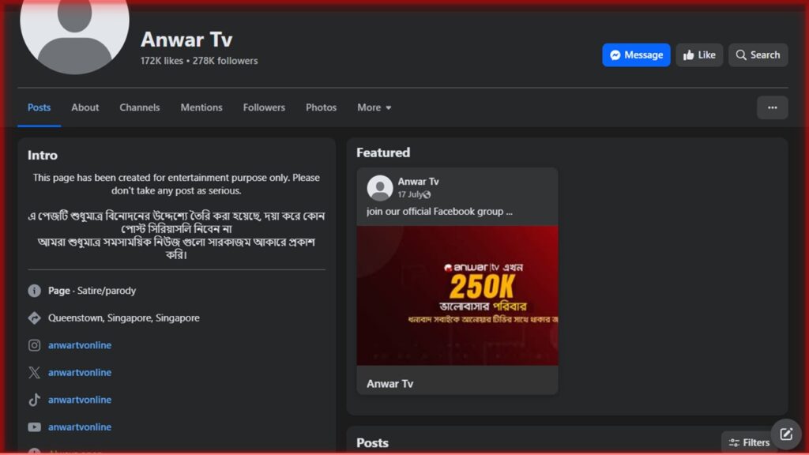Switch to the Posts tab
The width and height of the screenshot is (809, 455).
click(40, 107)
